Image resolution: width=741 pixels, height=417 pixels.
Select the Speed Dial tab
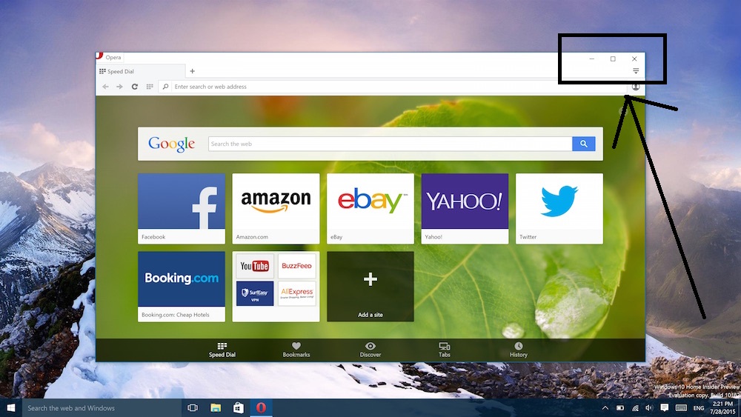(x=140, y=71)
